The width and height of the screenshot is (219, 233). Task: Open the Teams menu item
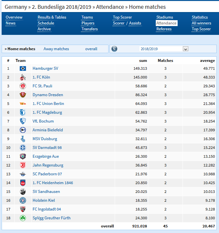pyautogui.click(x=87, y=17)
